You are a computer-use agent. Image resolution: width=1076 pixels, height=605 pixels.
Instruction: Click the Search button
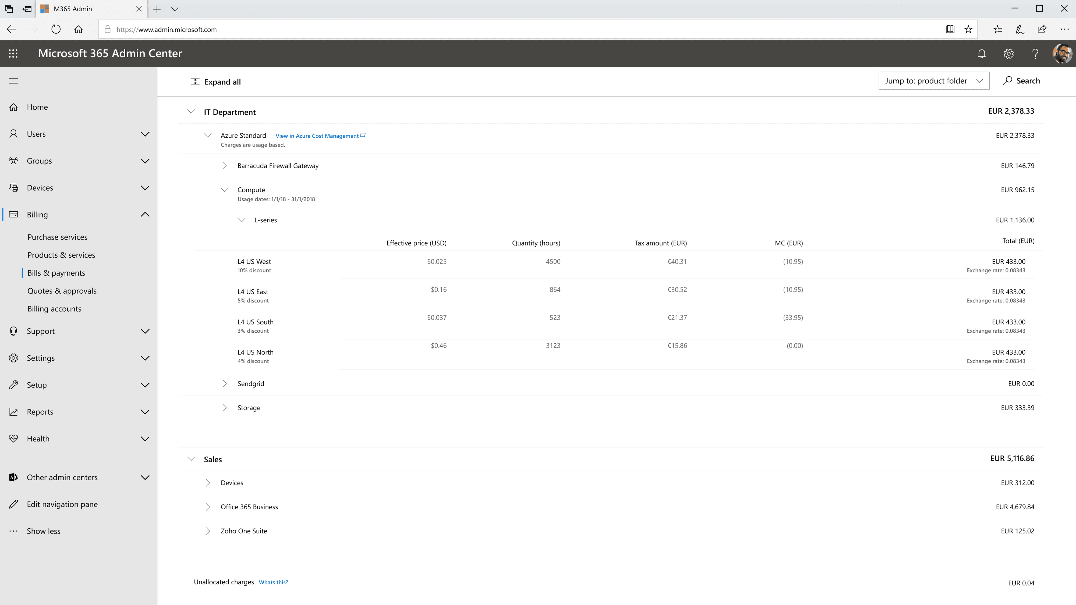[1022, 81]
